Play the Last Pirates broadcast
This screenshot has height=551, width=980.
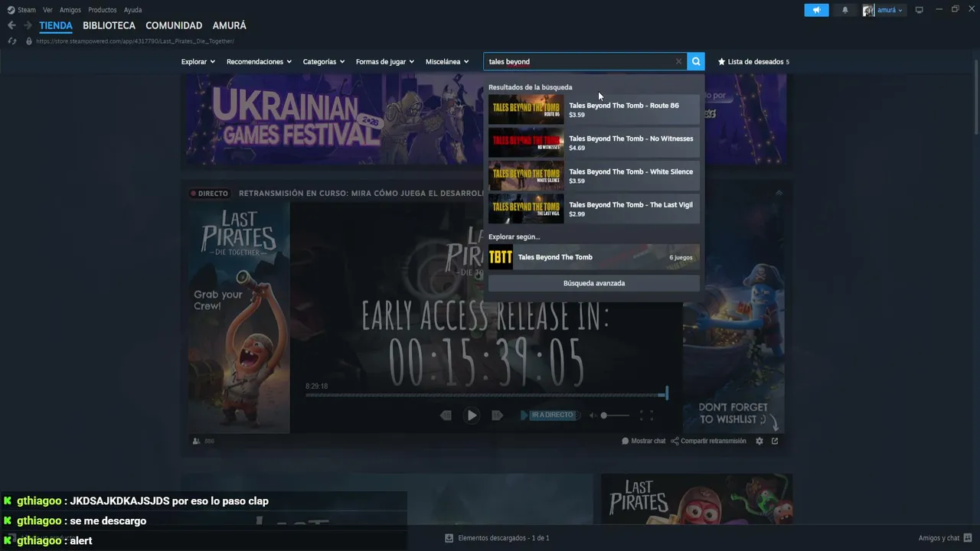tap(472, 415)
